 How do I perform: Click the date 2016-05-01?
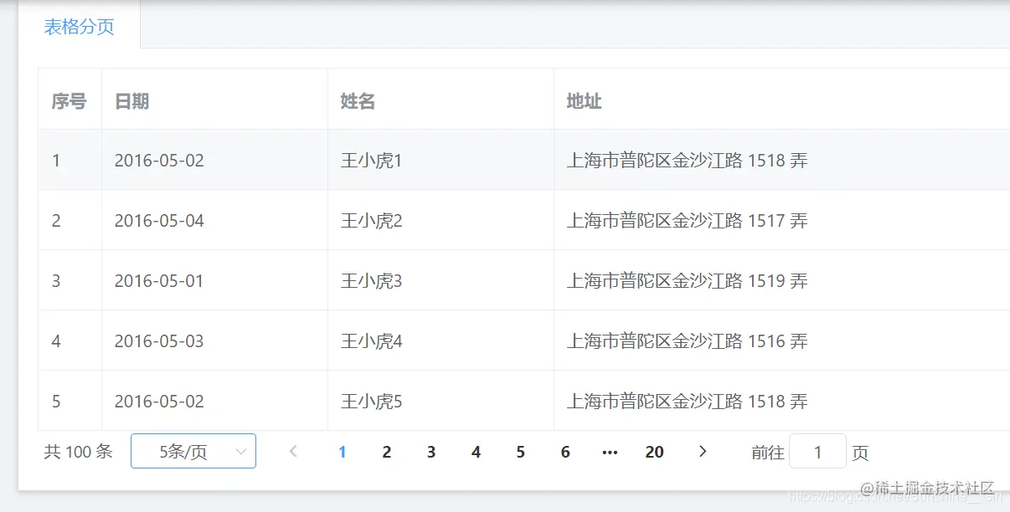pyautogui.click(x=159, y=281)
